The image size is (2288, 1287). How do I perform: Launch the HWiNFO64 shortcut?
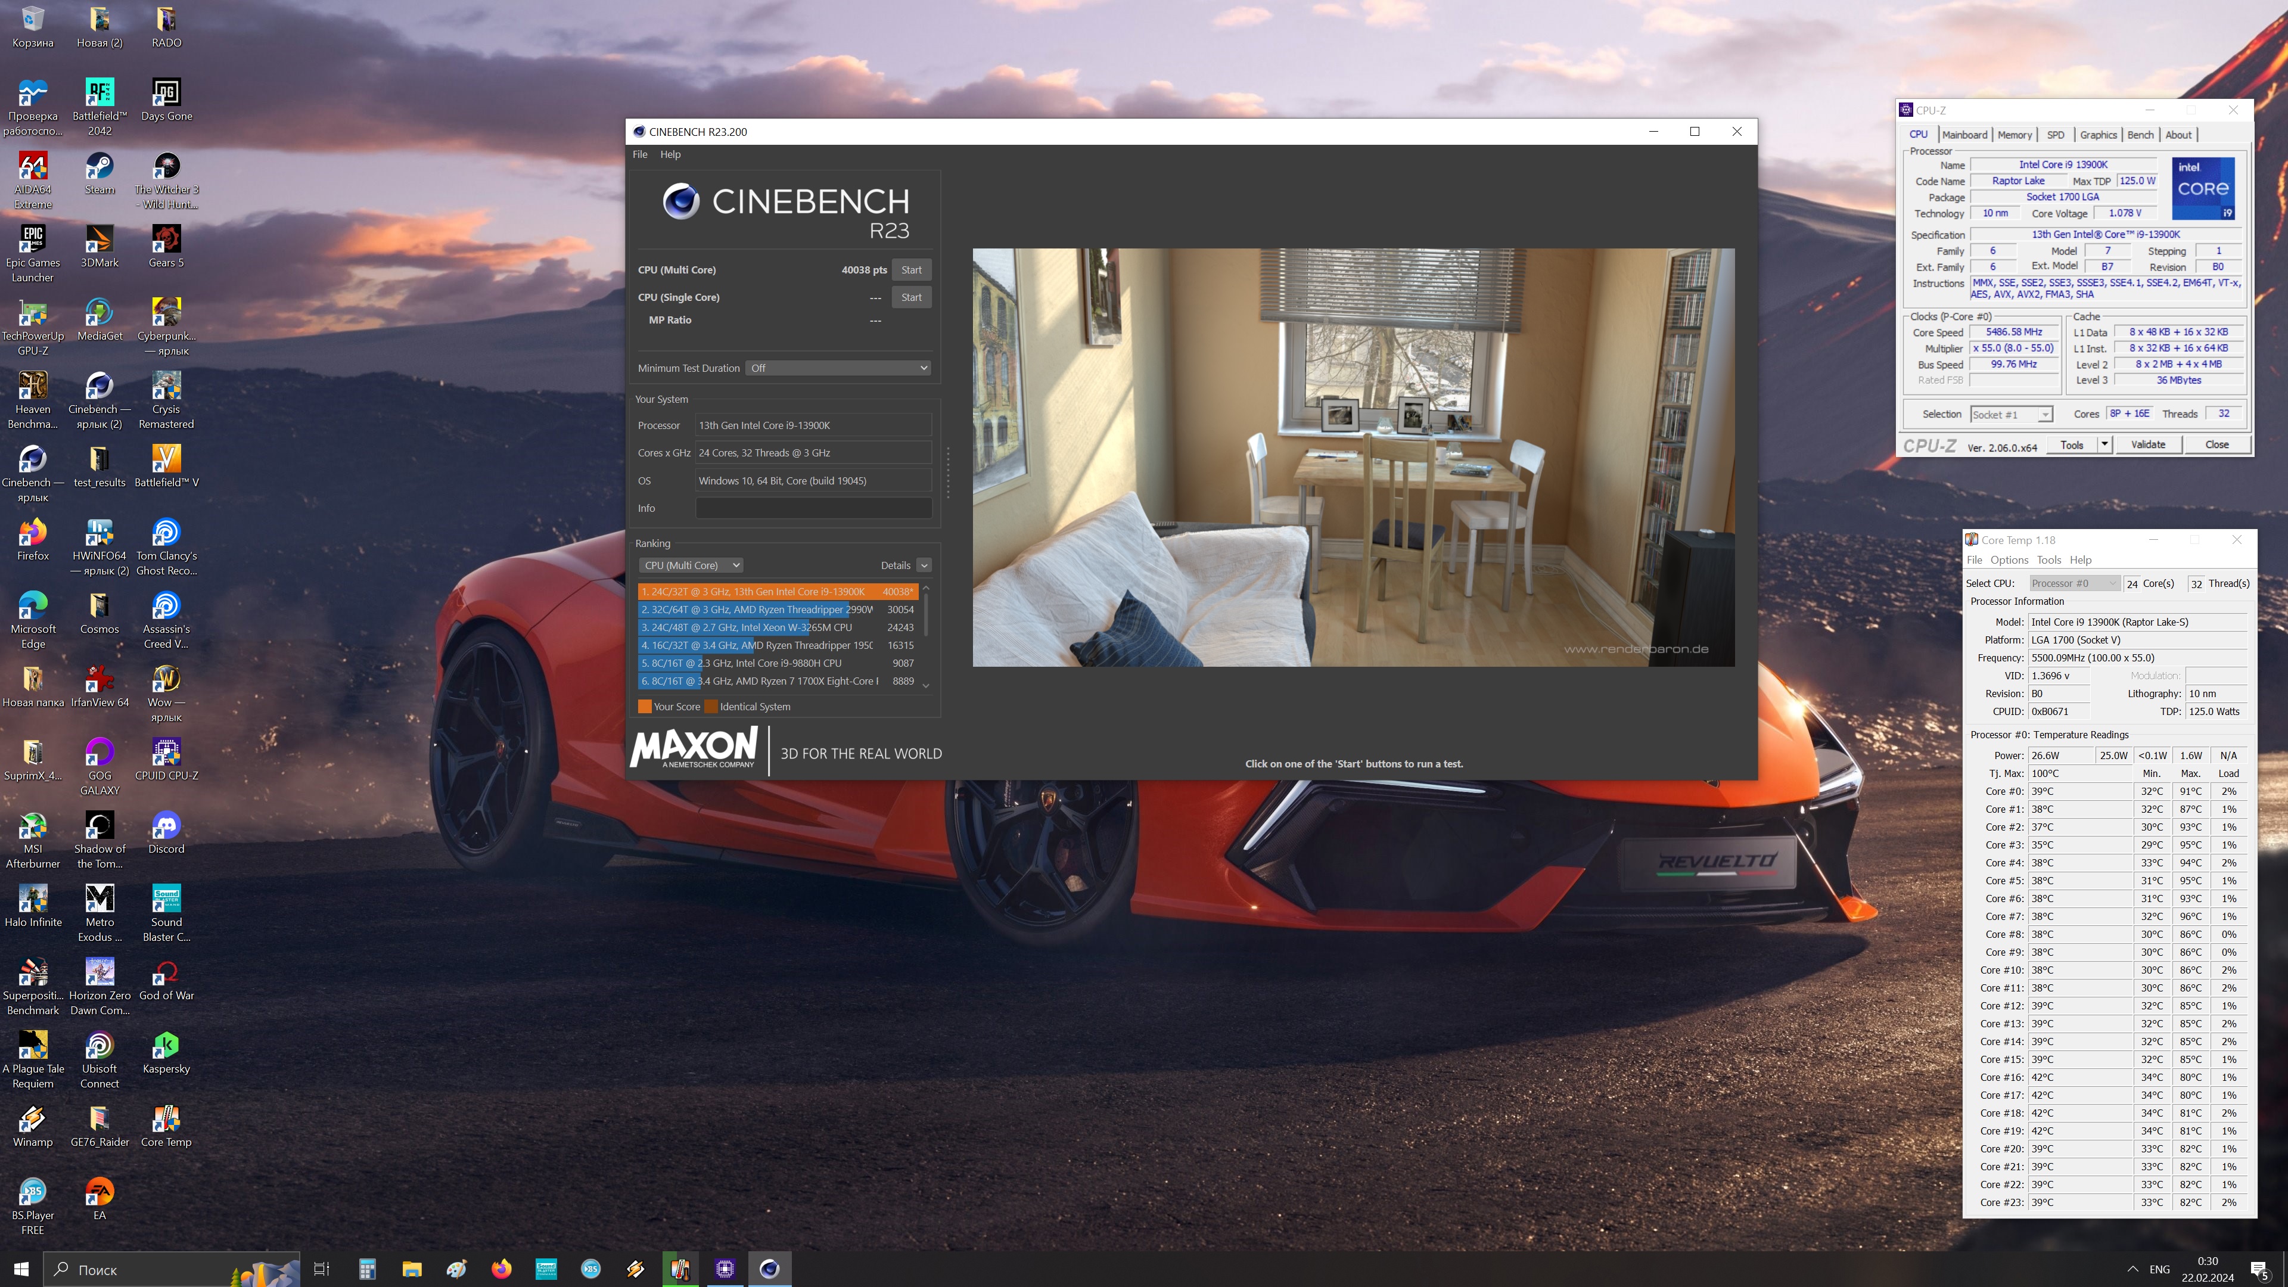pos(100,533)
